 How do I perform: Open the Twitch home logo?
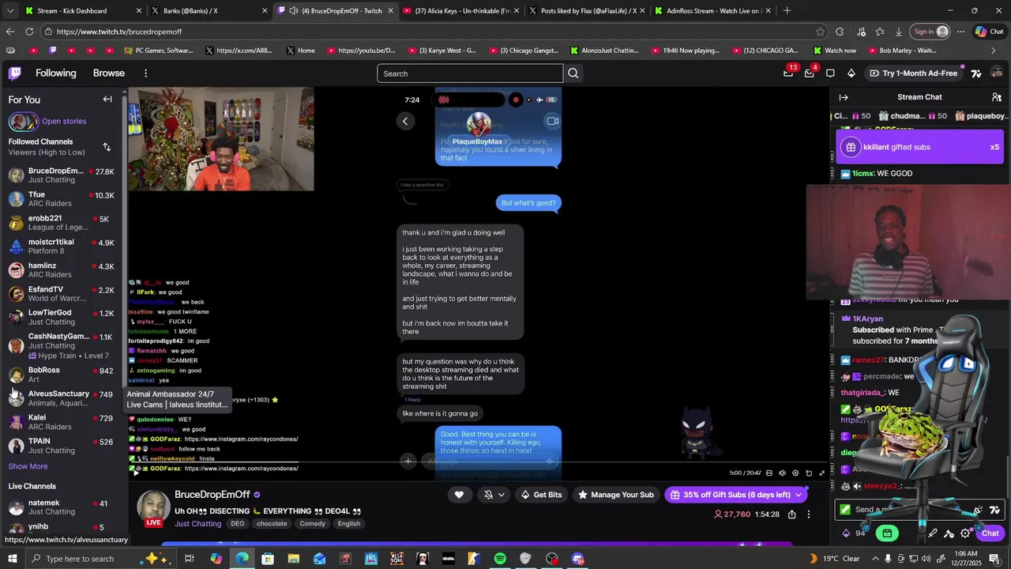coord(15,73)
